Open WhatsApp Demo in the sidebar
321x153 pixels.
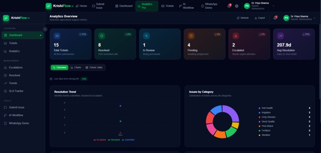click(x=23, y=123)
